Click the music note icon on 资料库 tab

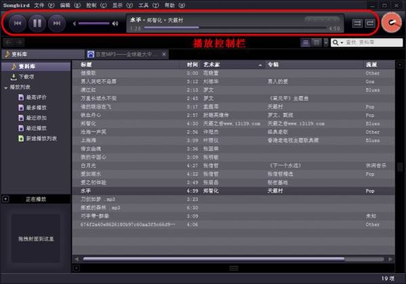[7, 54]
